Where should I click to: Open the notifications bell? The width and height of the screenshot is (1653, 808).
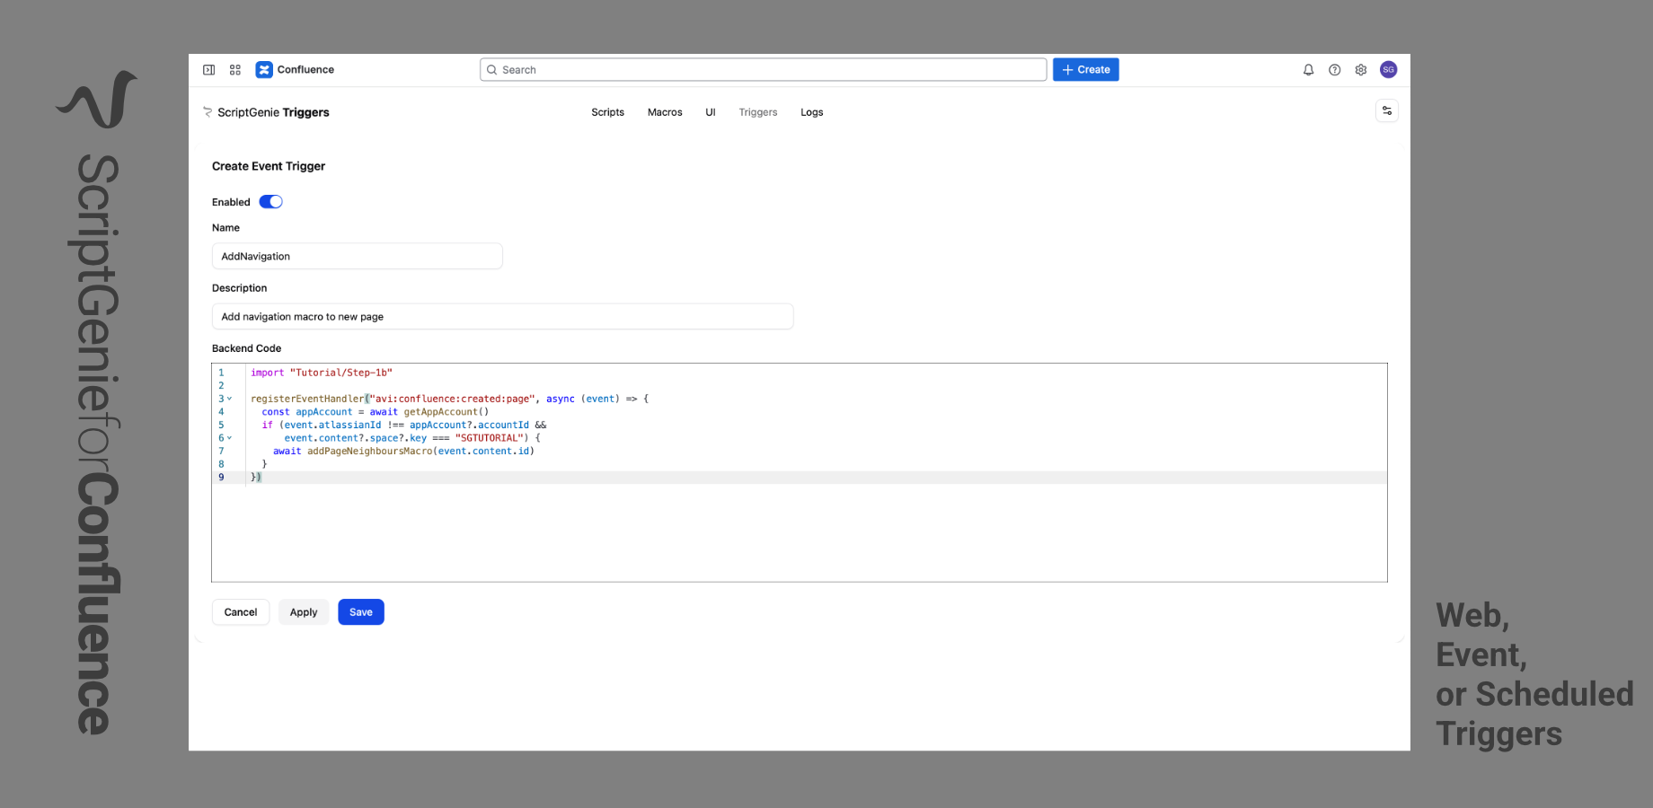coord(1308,70)
